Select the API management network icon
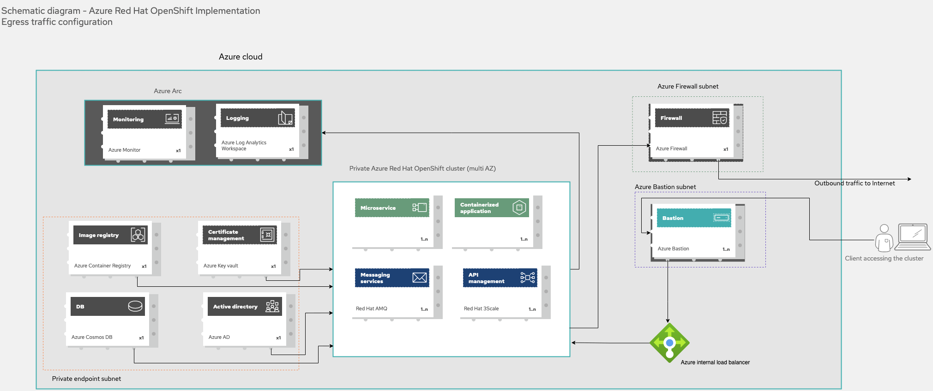Viewport: 933px width, 391px height. 527,278
